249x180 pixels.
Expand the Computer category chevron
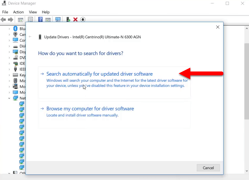click(9, 40)
